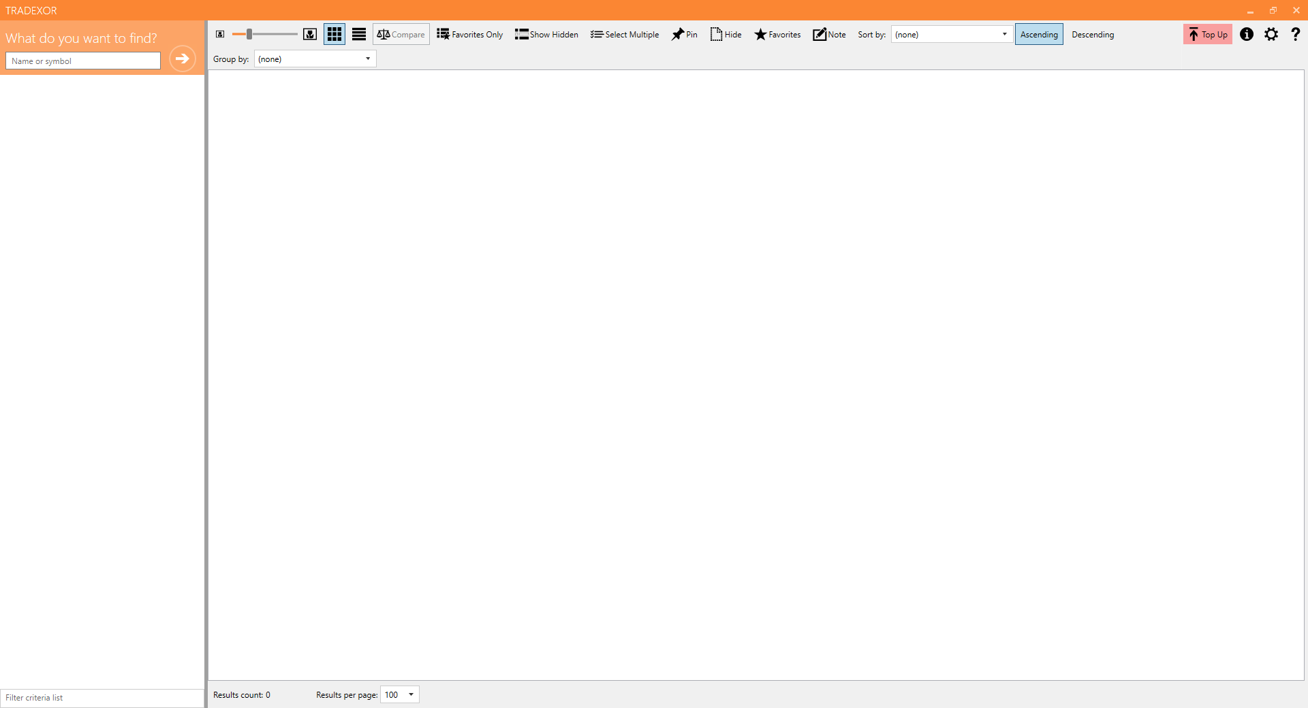Click the Hide toolbar button
1308x708 pixels.
(726, 34)
